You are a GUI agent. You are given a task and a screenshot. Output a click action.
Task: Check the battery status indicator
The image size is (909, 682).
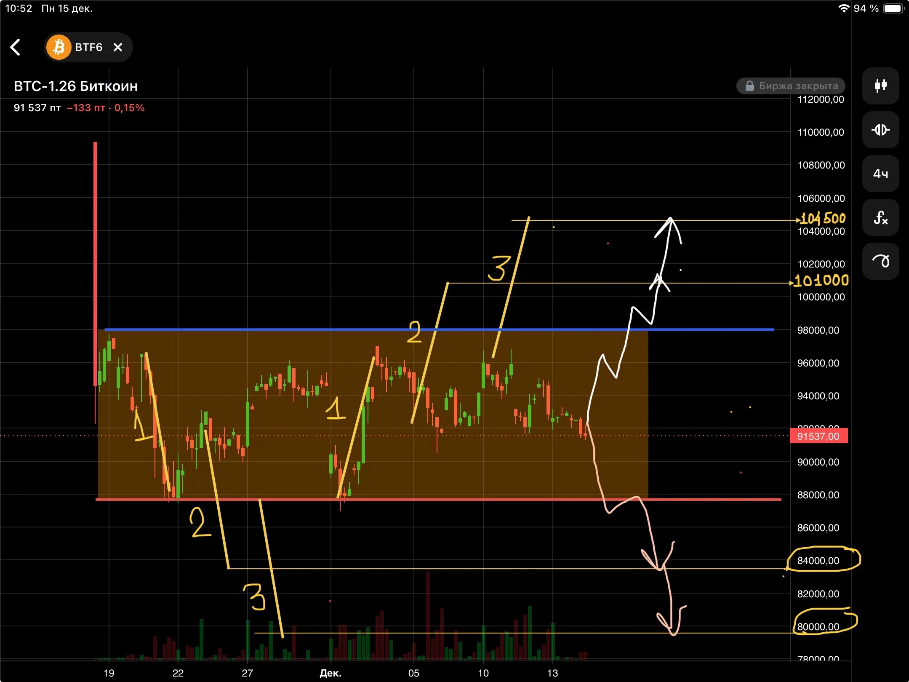[893, 8]
